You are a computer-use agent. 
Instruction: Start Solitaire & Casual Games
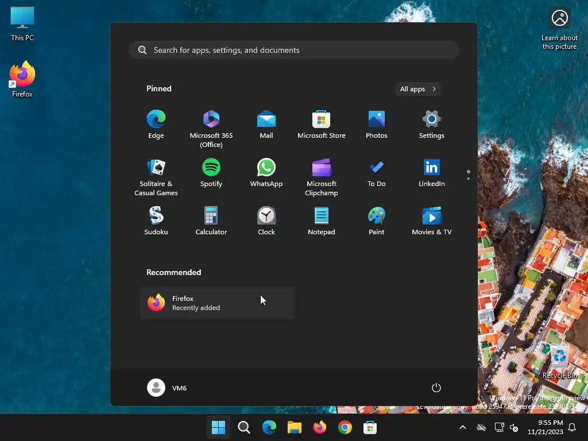pyautogui.click(x=156, y=177)
